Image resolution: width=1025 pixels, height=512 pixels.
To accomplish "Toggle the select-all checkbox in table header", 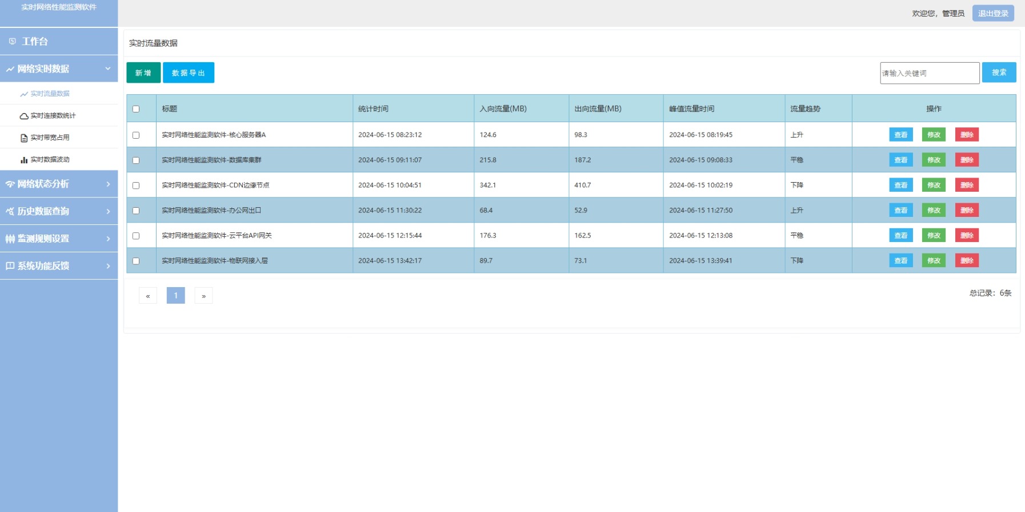I will coord(136,109).
